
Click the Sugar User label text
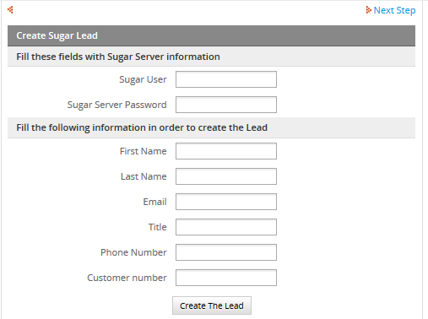pos(143,79)
